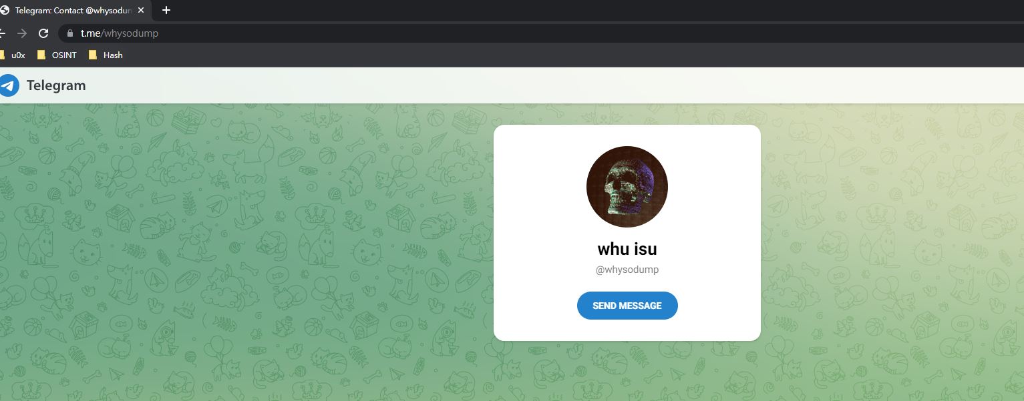This screenshot has height=401, width=1024.
Task: Select the Telegram: Contact @whysodump tab
Action: point(73,10)
